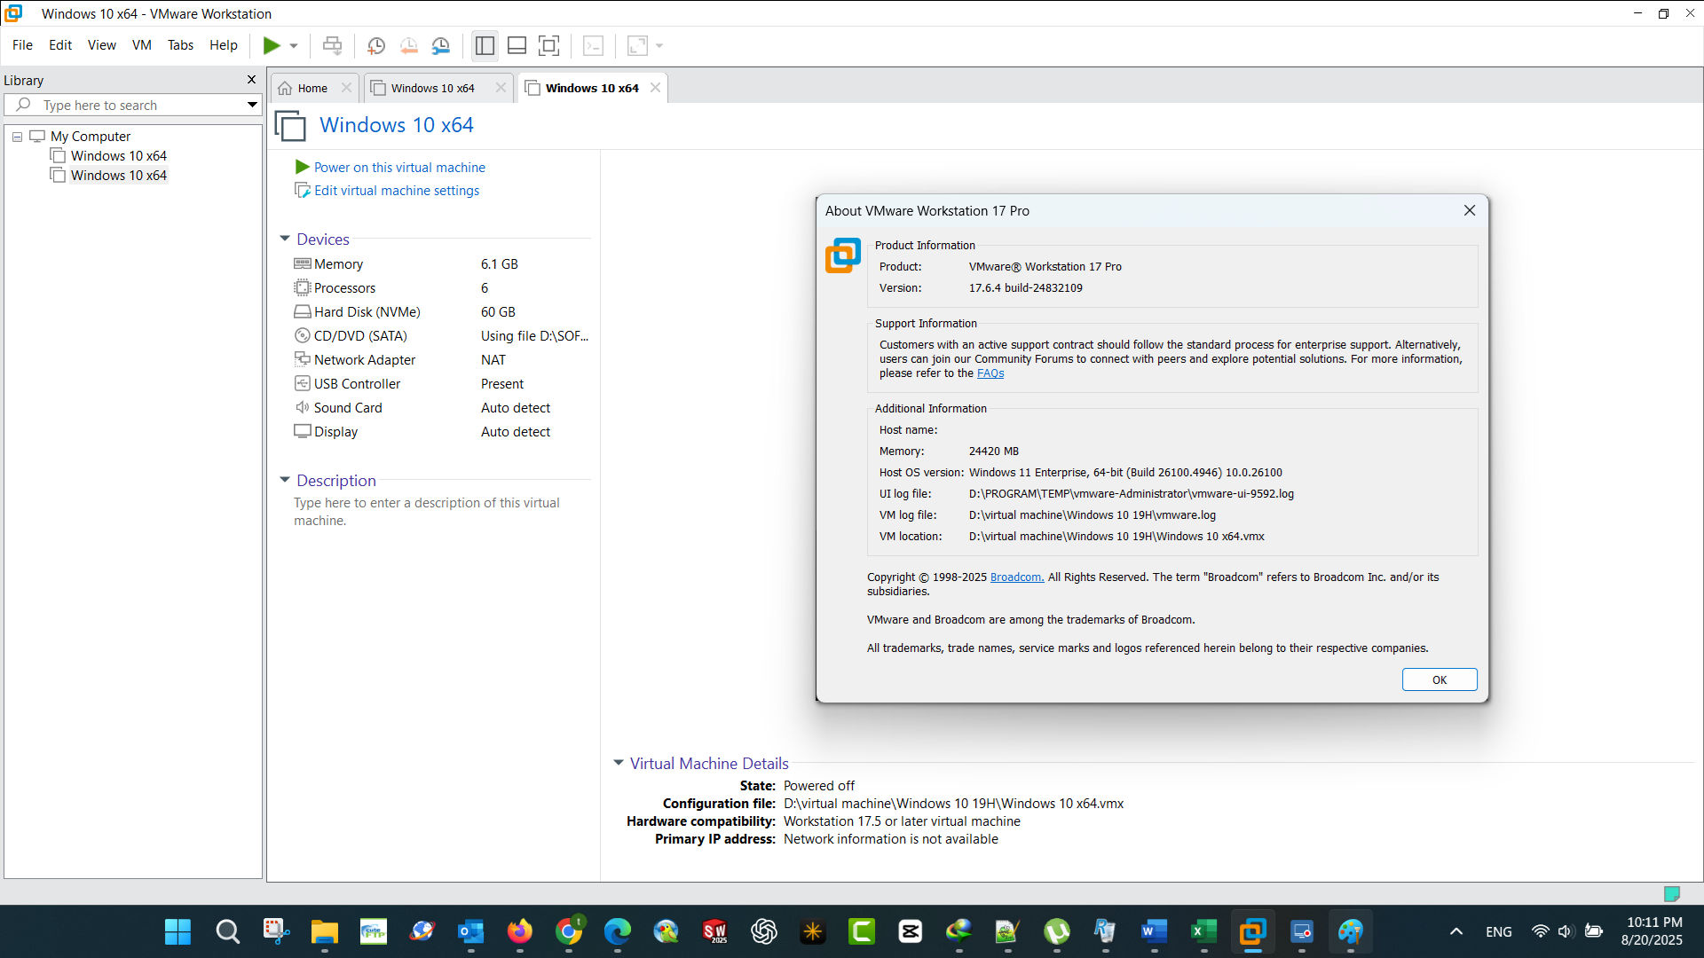
Task: Open the Snapshot Manager toolbar icon
Action: (x=441, y=45)
